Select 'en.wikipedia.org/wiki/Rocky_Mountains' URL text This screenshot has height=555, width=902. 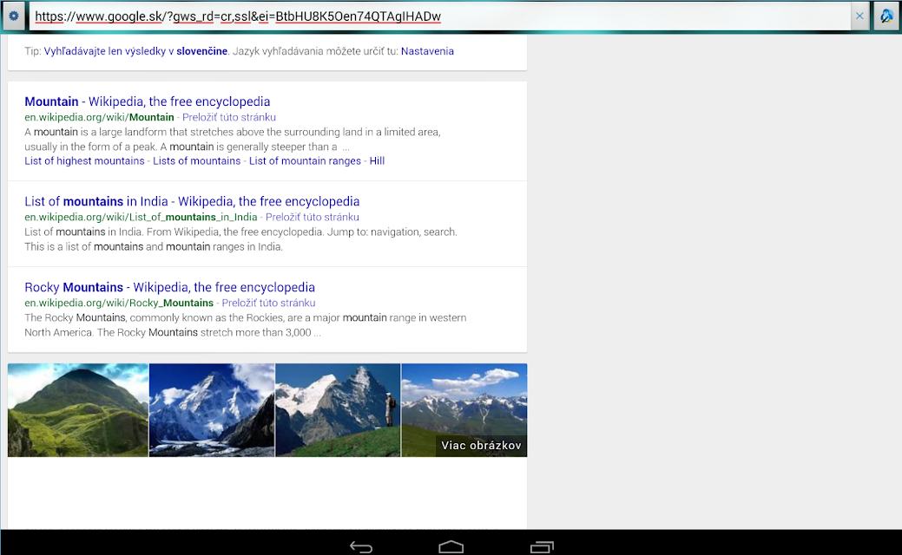(x=119, y=303)
